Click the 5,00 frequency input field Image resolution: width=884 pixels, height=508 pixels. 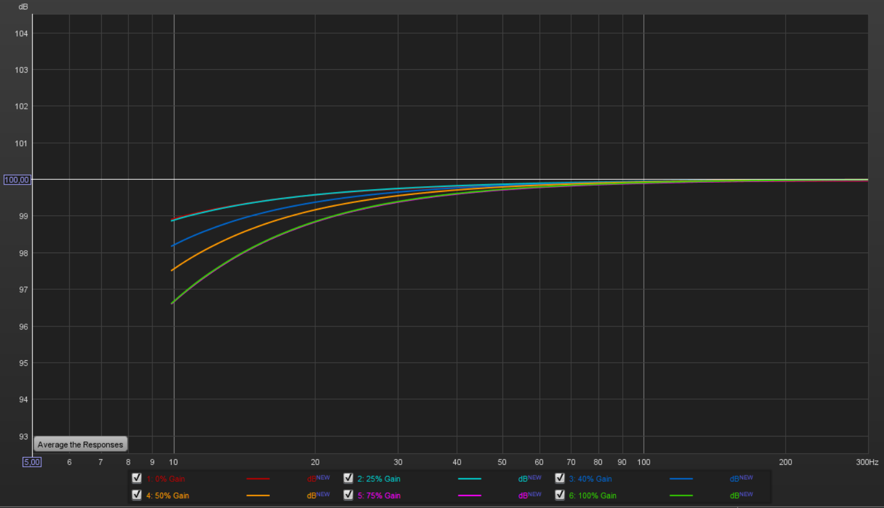(31, 461)
